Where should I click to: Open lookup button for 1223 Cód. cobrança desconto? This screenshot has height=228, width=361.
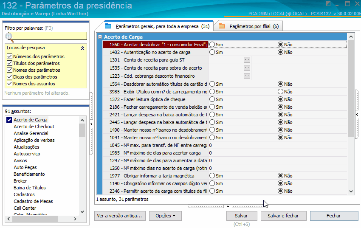click(247, 76)
